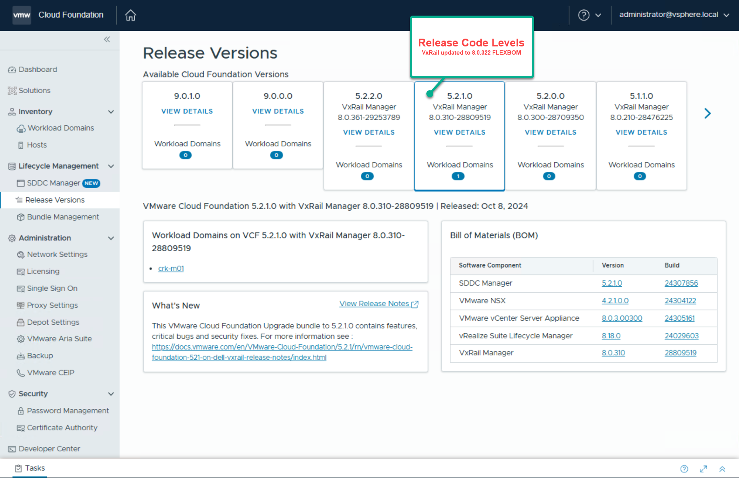Click the expand-to-fullscreen icon in Tasks bar

(703, 469)
